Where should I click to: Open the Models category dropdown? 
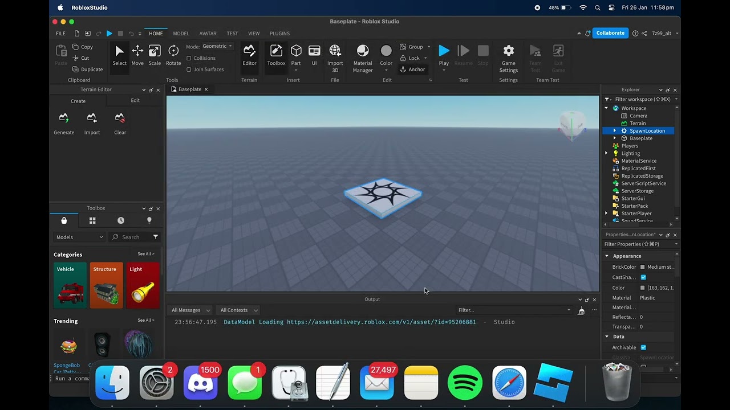coord(79,237)
